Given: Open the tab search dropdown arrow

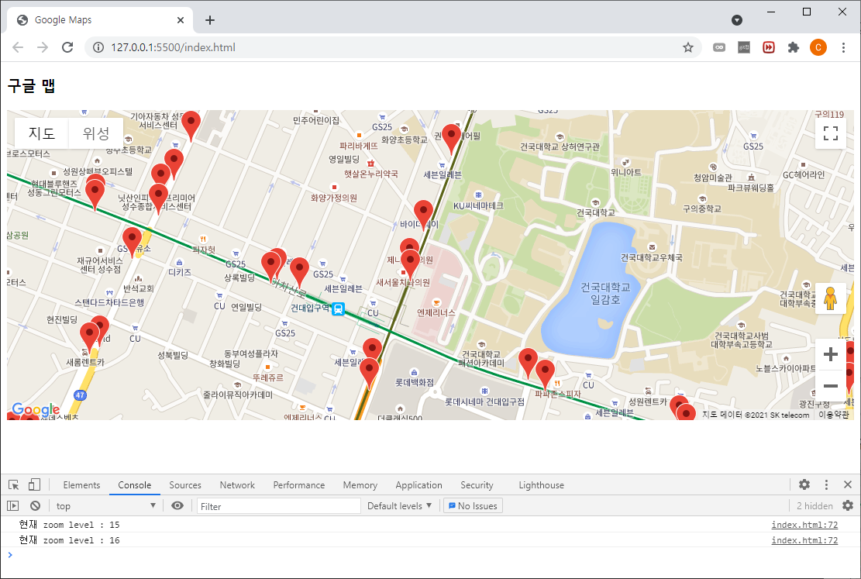Looking at the screenshot, I should (737, 20).
